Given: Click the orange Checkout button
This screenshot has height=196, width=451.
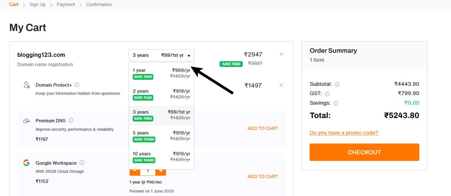Looking at the screenshot, I should pos(364,152).
